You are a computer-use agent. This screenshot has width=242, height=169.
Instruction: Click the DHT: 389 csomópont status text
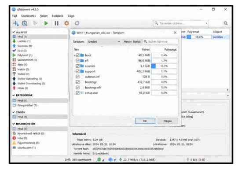(78, 160)
